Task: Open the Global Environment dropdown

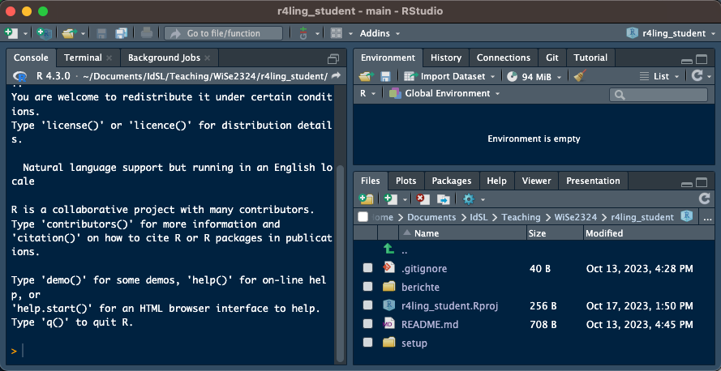Action: [444, 94]
